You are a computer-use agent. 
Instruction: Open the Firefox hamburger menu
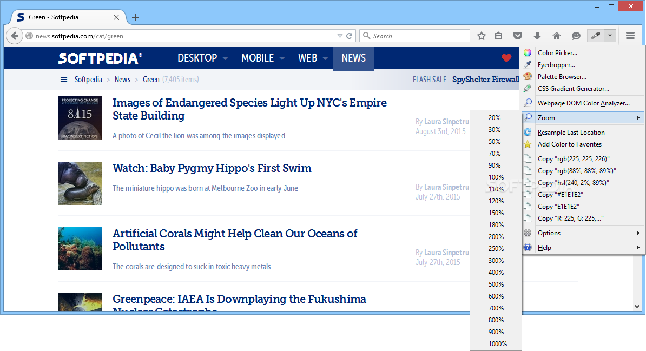[630, 36]
